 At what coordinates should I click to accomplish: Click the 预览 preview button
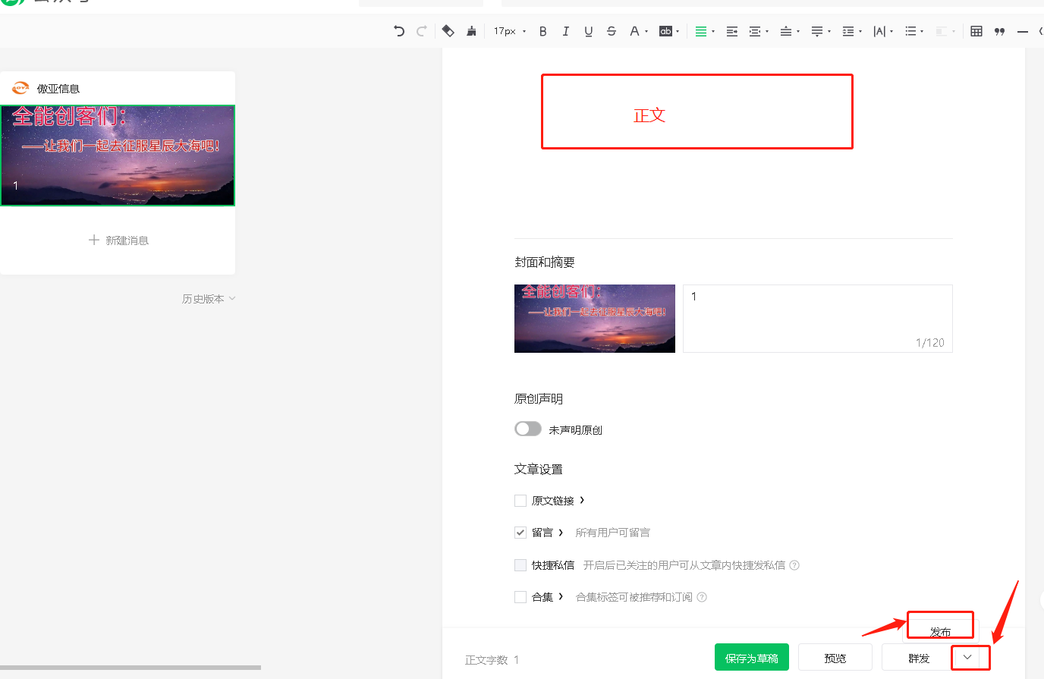(835, 658)
